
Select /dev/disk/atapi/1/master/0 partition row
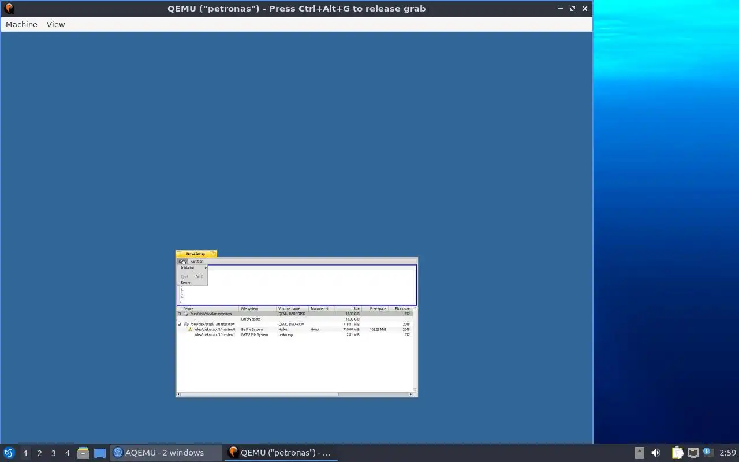tap(294, 329)
